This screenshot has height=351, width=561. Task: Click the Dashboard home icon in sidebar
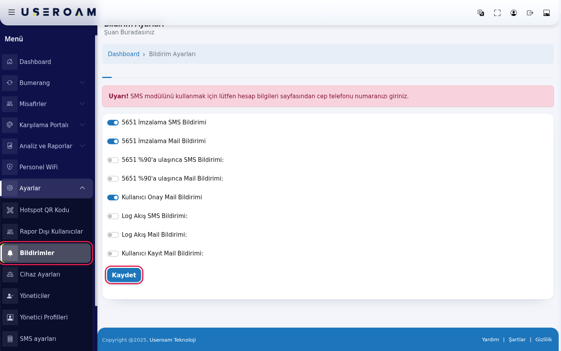tap(10, 62)
